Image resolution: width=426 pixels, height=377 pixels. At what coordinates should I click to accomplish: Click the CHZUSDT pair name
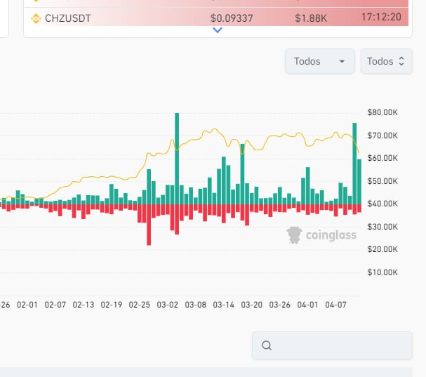(67, 17)
